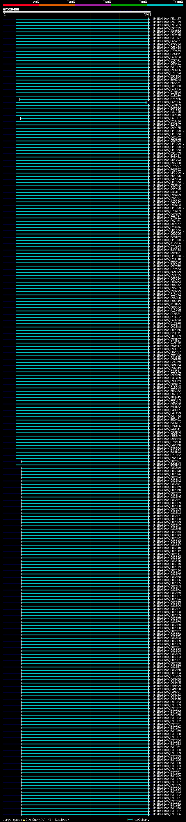Viewport: 186px width, 822px height.
Task: Select hit label UniRef100_Q2R4A1
Action: point(167,61)
